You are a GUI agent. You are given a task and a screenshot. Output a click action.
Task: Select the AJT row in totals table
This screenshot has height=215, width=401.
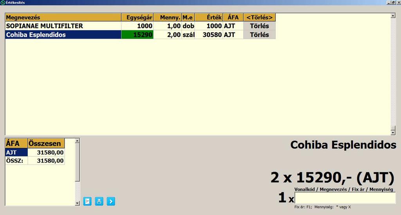coord(16,152)
